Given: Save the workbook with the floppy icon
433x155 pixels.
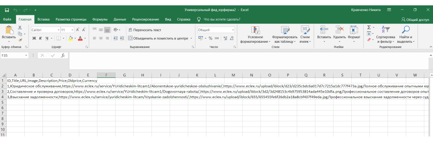Looking at the screenshot, I should [7, 10].
